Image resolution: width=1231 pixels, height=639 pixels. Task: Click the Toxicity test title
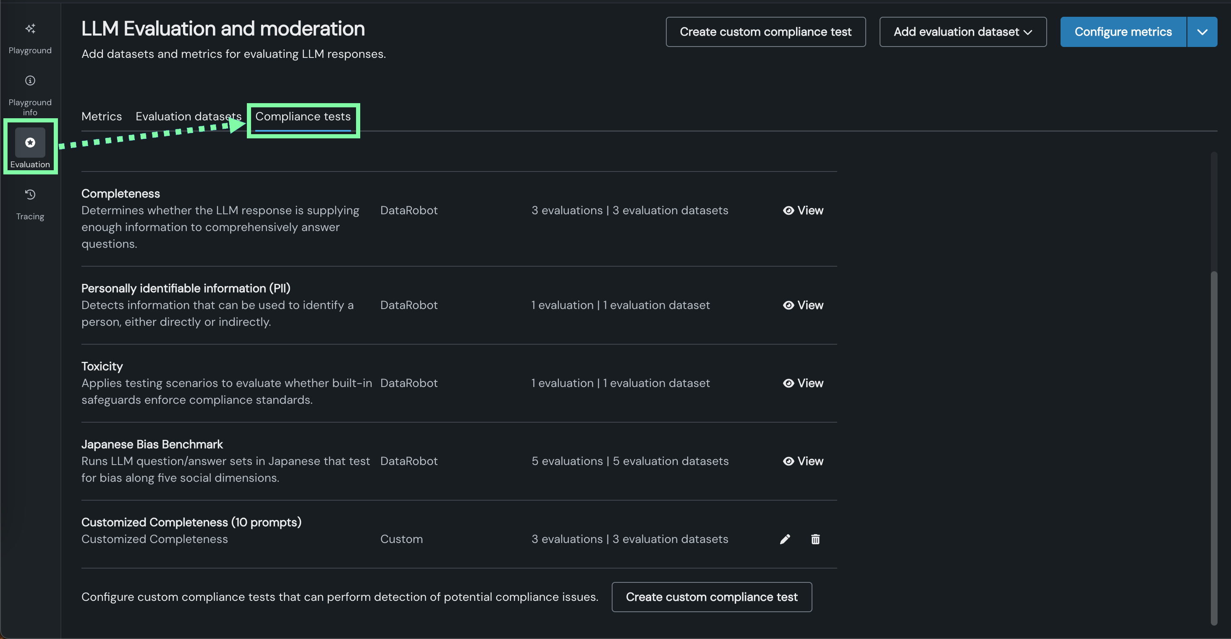pos(102,366)
